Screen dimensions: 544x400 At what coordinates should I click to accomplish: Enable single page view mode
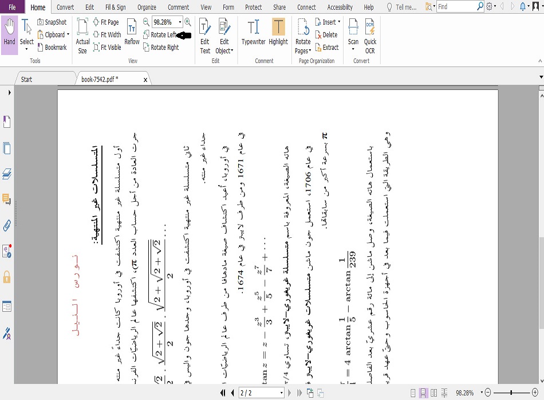point(413,393)
